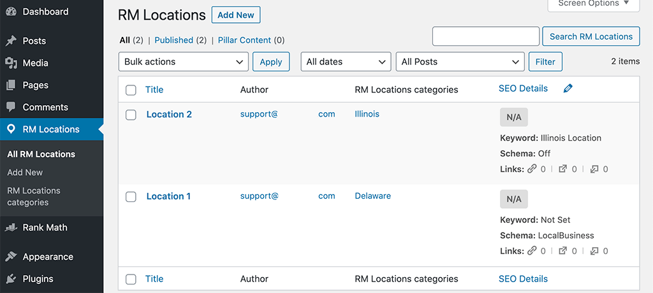
Task: Check the Location 1 row checkbox
Action: [x=131, y=197]
